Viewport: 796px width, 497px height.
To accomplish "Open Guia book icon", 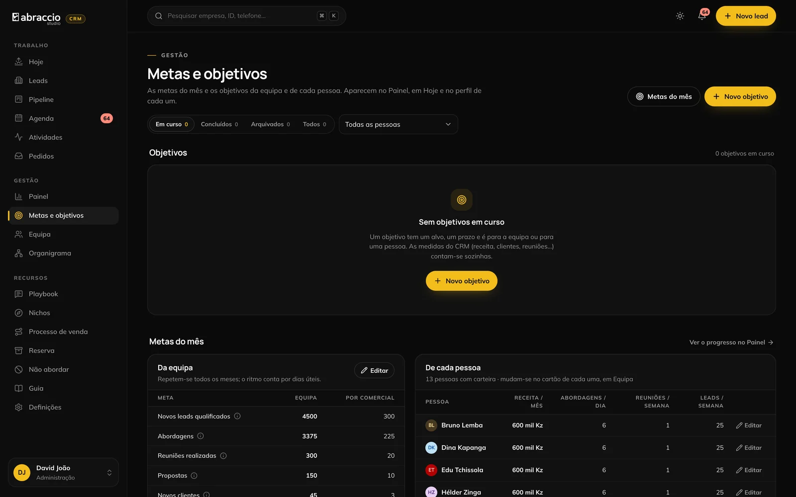I will [18, 388].
